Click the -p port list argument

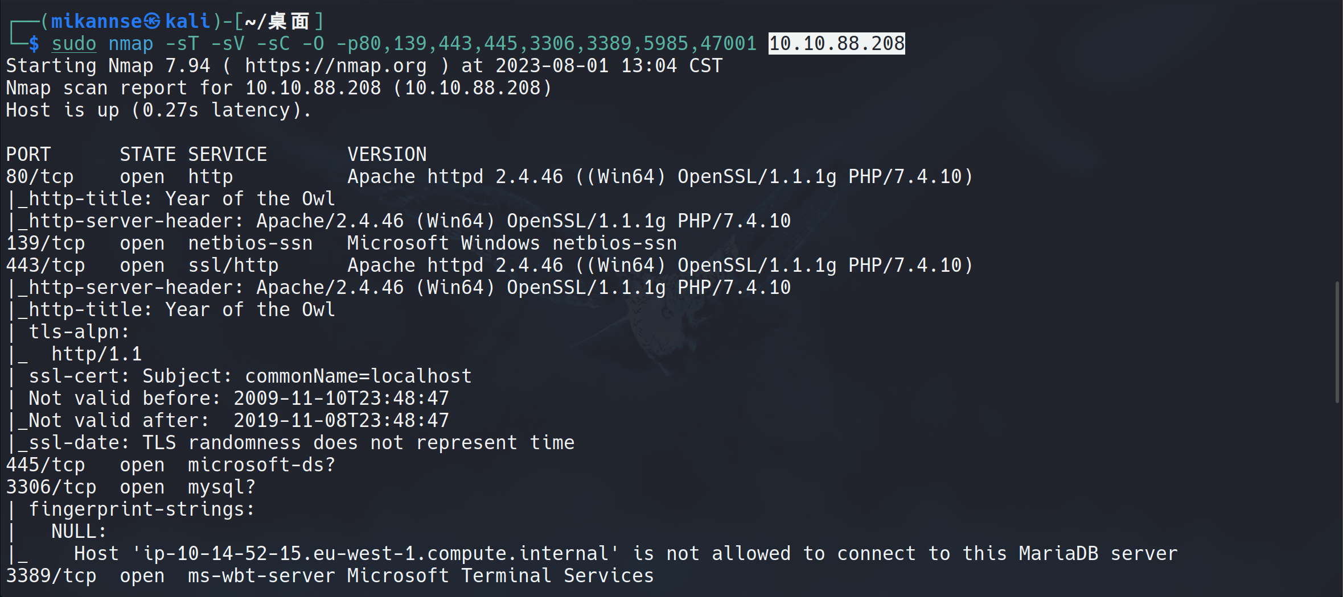coord(546,44)
